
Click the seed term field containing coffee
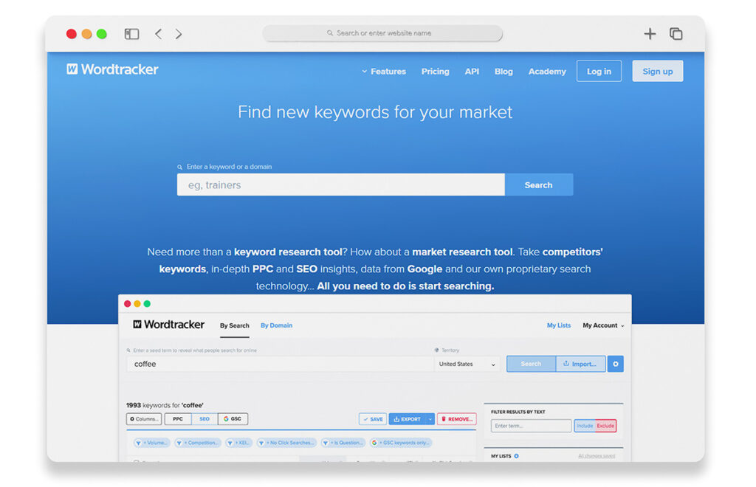(280, 365)
